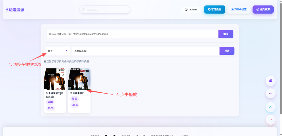
Task: Click 美国 tag on 电影解说 card
Action: point(50,102)
